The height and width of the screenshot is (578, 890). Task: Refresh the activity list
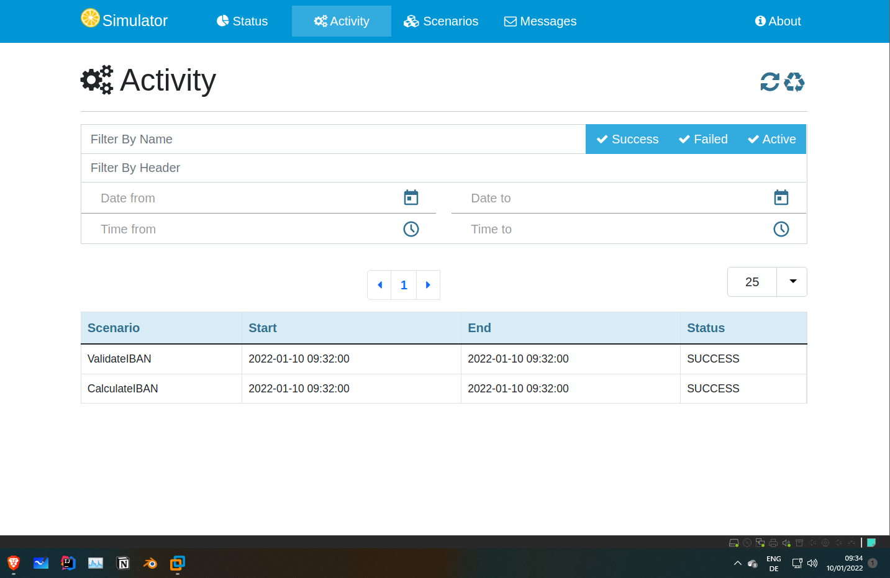770,81
